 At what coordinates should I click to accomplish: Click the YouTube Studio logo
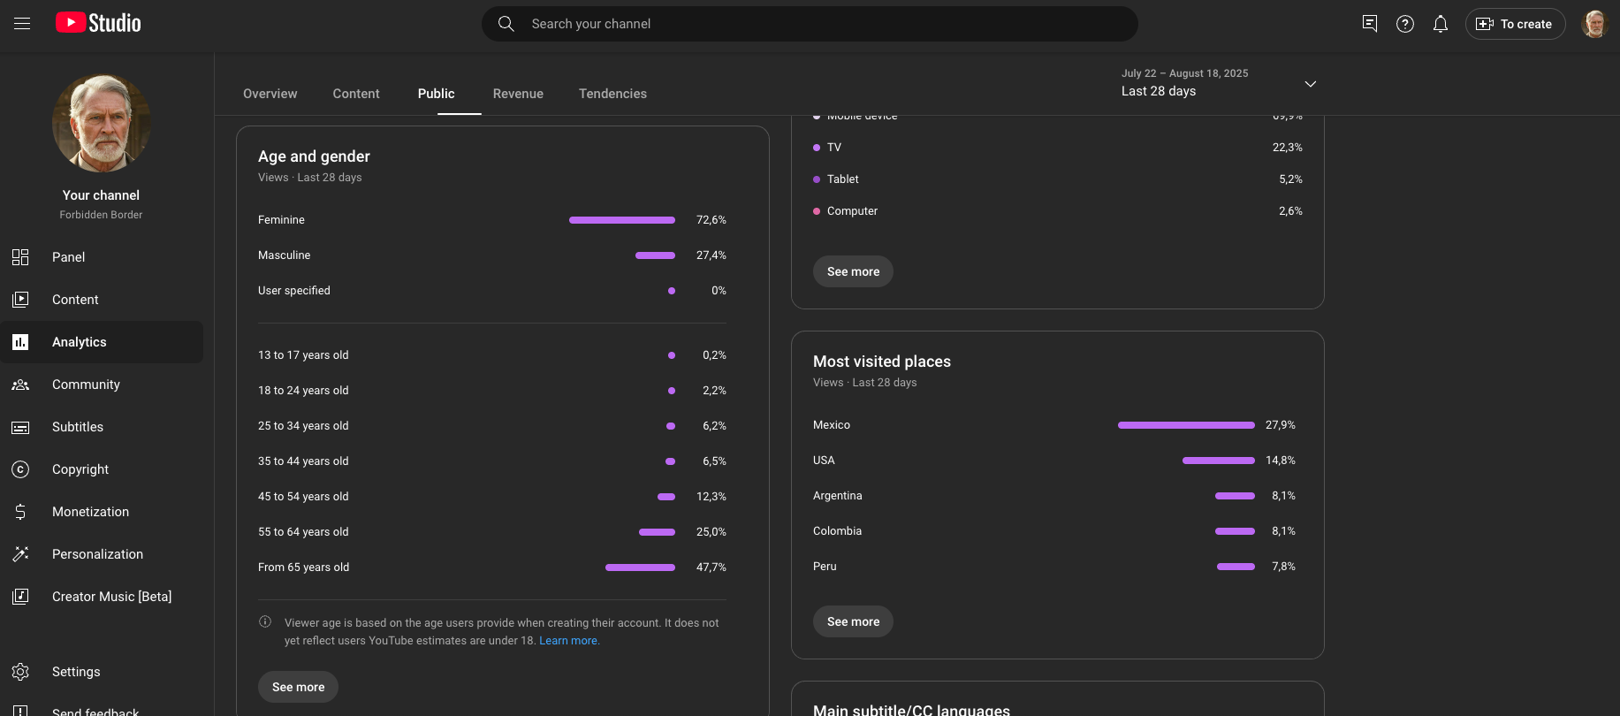[98, 23]
